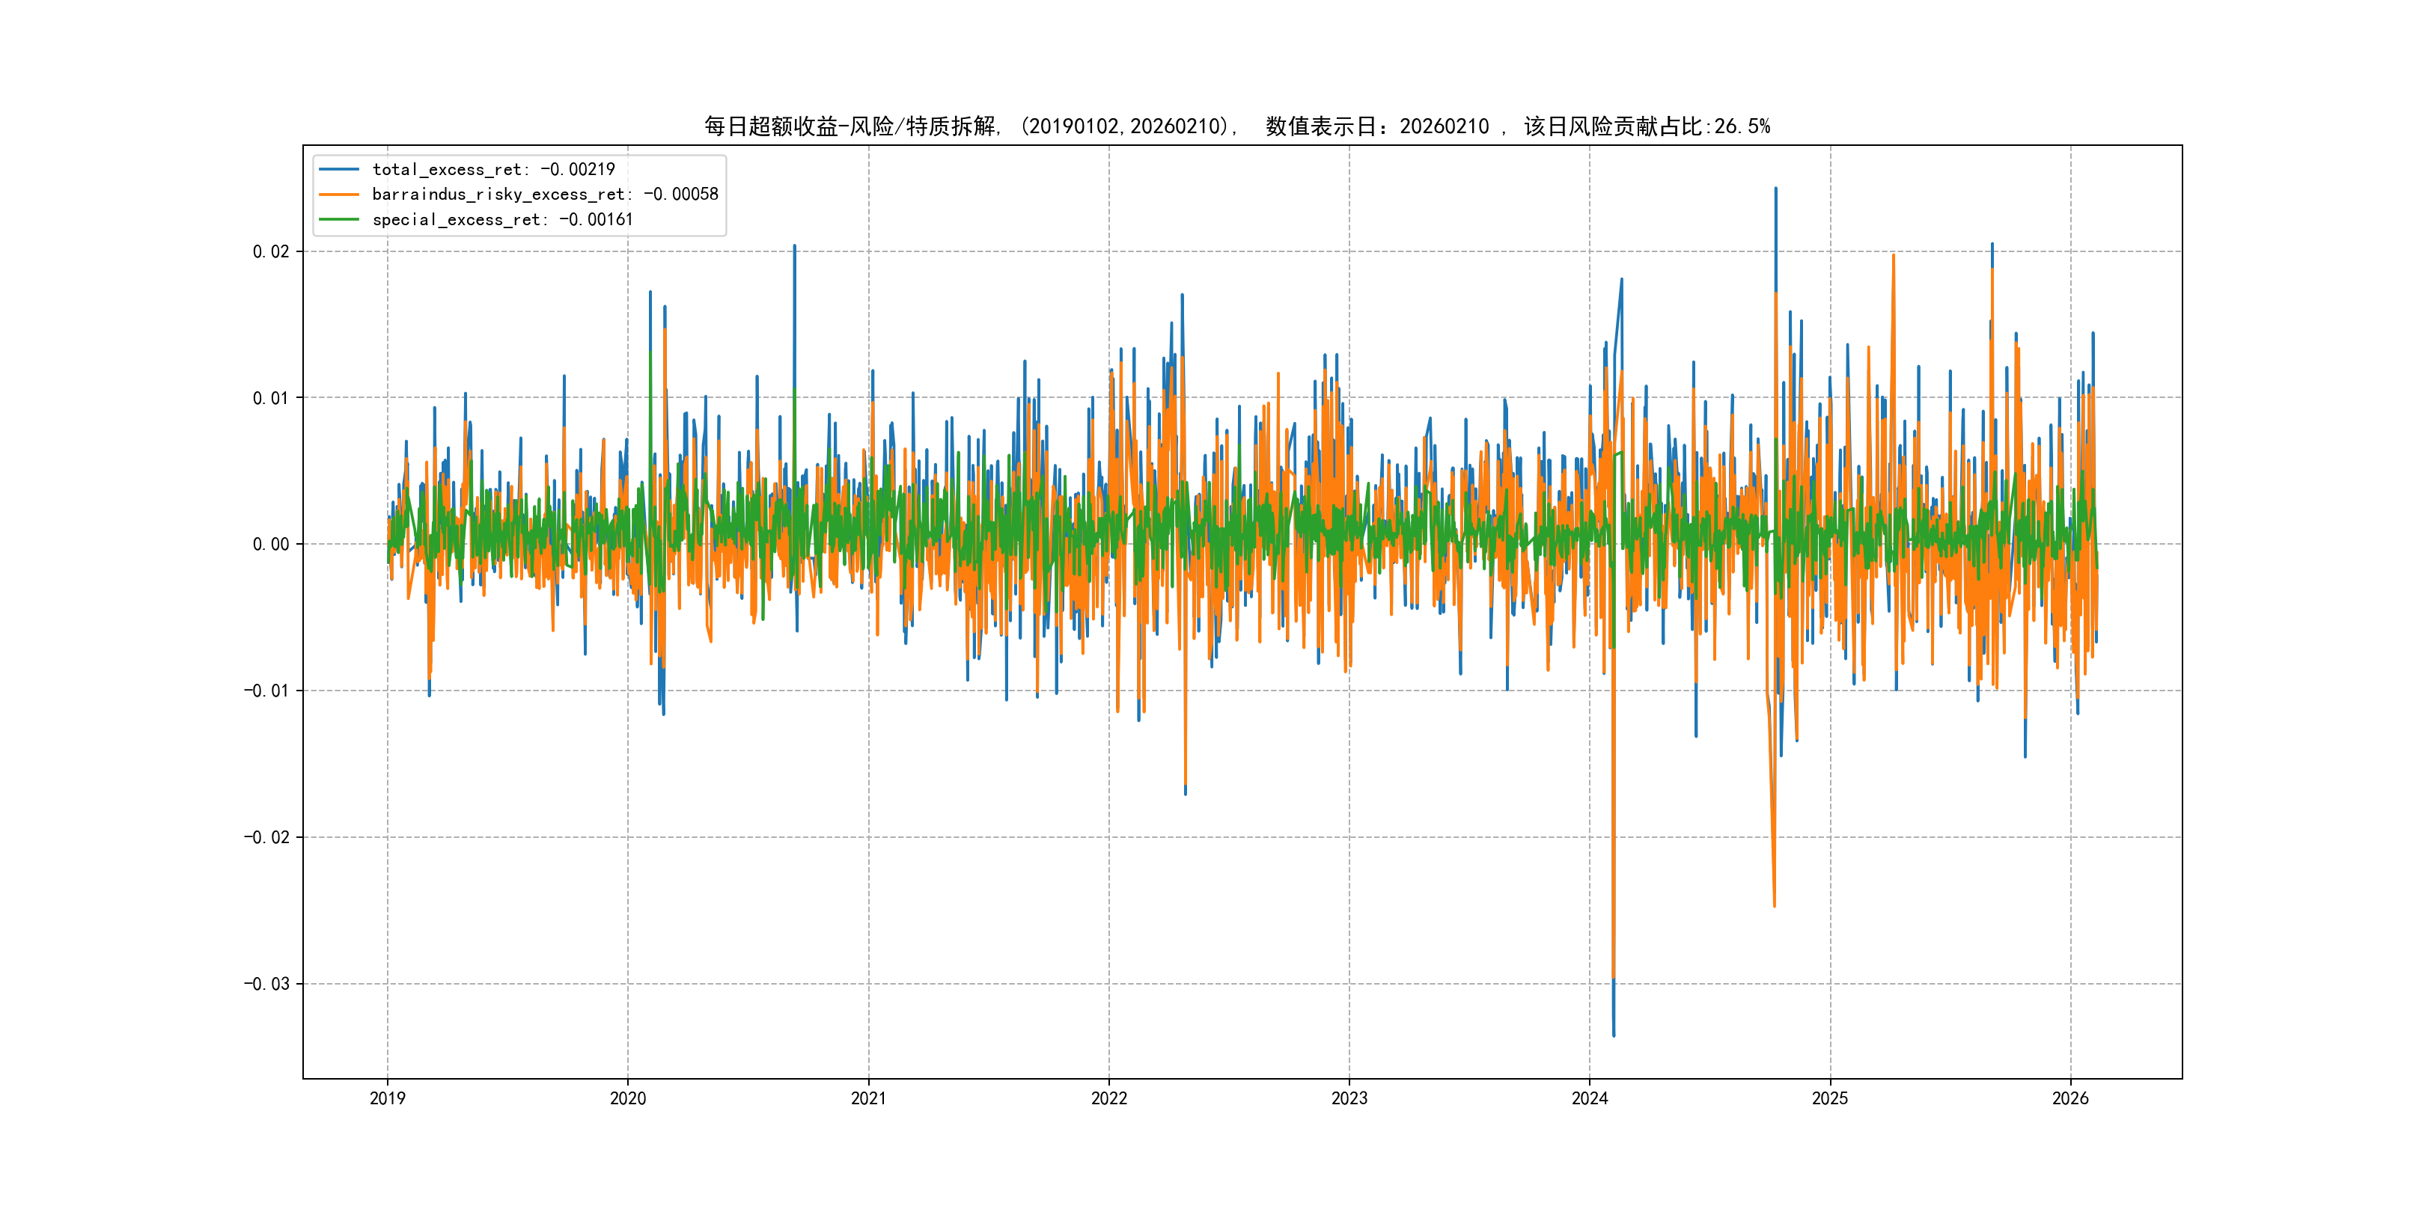2425x1212 pixels.
Task: Select the barraindus_risky_excess_ret legend label
Action: [x=545, y=195]
